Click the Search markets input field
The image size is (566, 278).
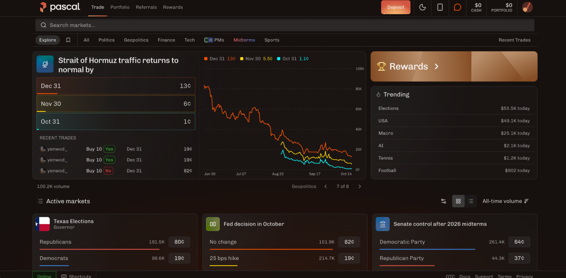pyautogui.click(x=285, y=25)
